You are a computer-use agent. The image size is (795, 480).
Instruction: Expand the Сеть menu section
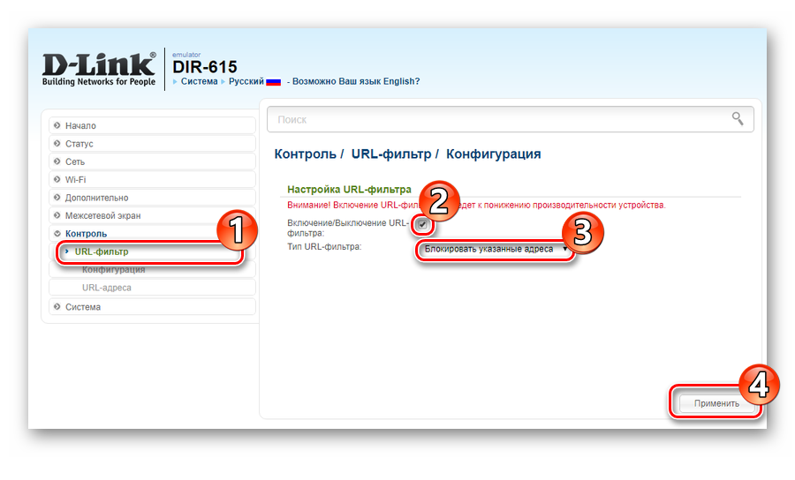(x=152, y=161)
